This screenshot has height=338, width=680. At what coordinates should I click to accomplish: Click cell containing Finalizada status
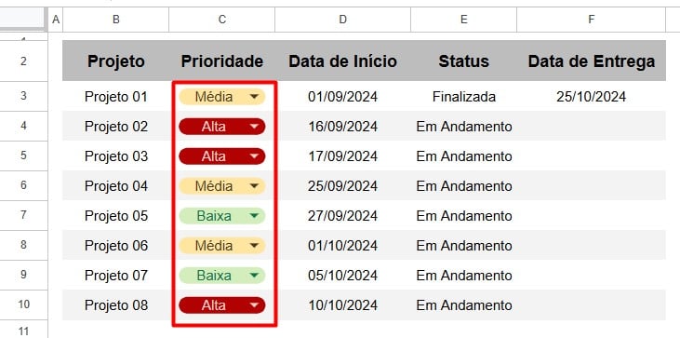click(x=463, y=97)
